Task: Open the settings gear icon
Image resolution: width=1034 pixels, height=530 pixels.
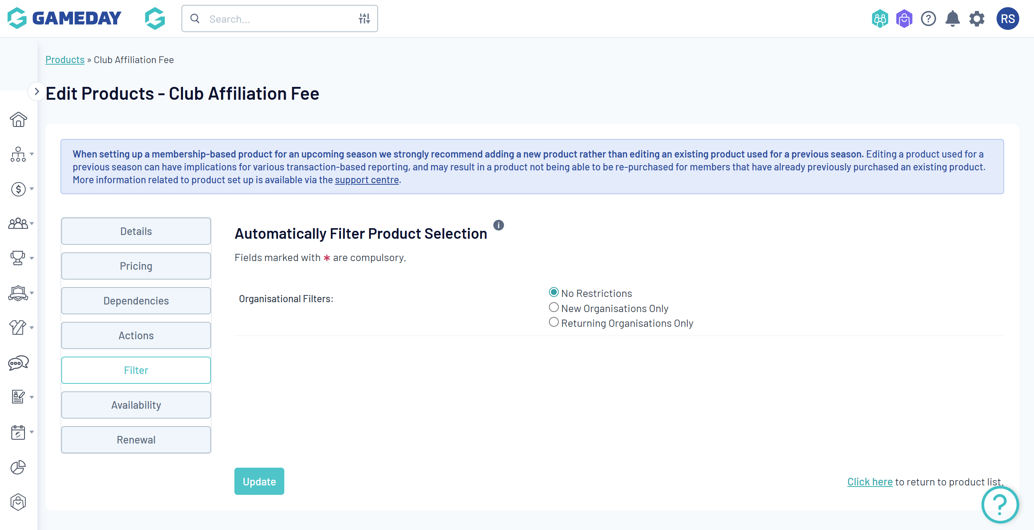Action: coord(977,19)
